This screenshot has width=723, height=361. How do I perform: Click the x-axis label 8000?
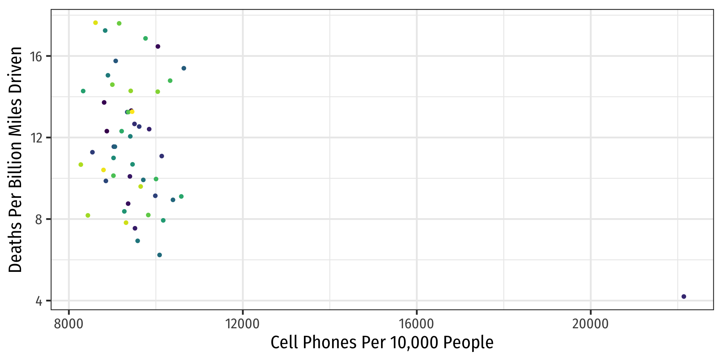pos(69,324)
